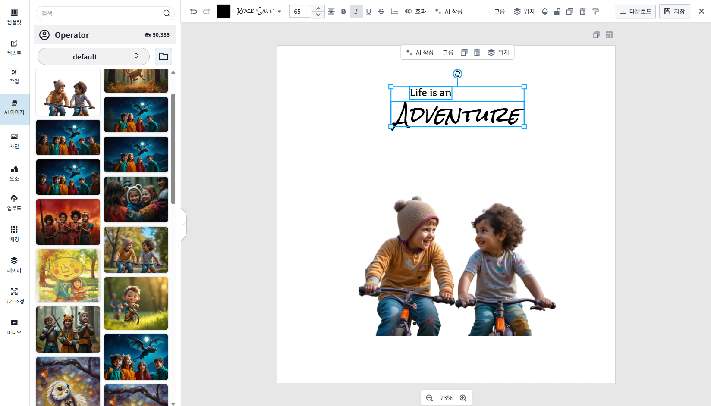Disable italic formatting

coord(356,12)
